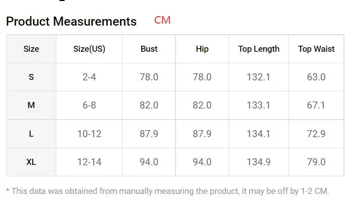Click the 79.0 top waist value
The width and height of the screenshot is (351, 206).
click(x=316, y=162)
